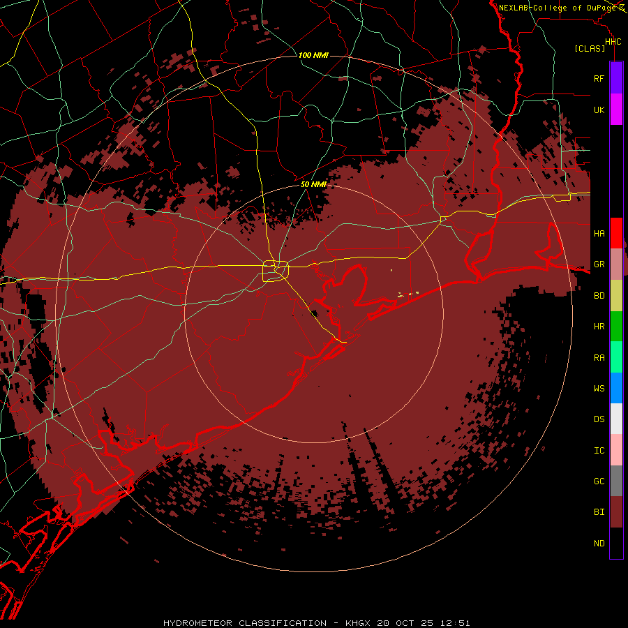This screenshot has width=628, height=628.
Task: Click the RA legend label
Action: coord(599,358)
